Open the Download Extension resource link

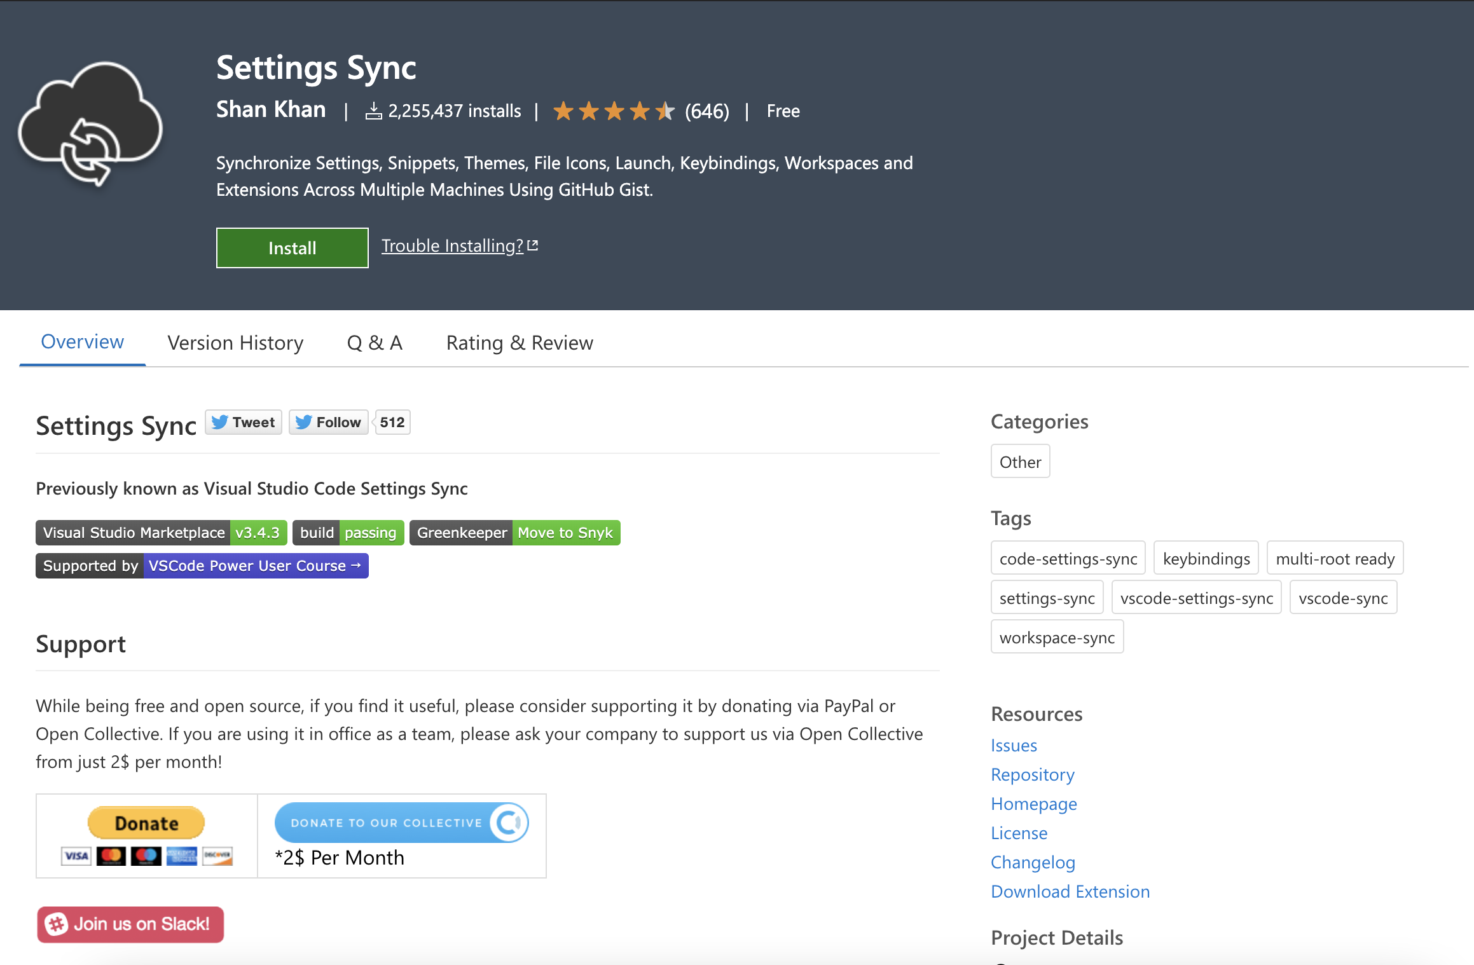coord(1070,891)
